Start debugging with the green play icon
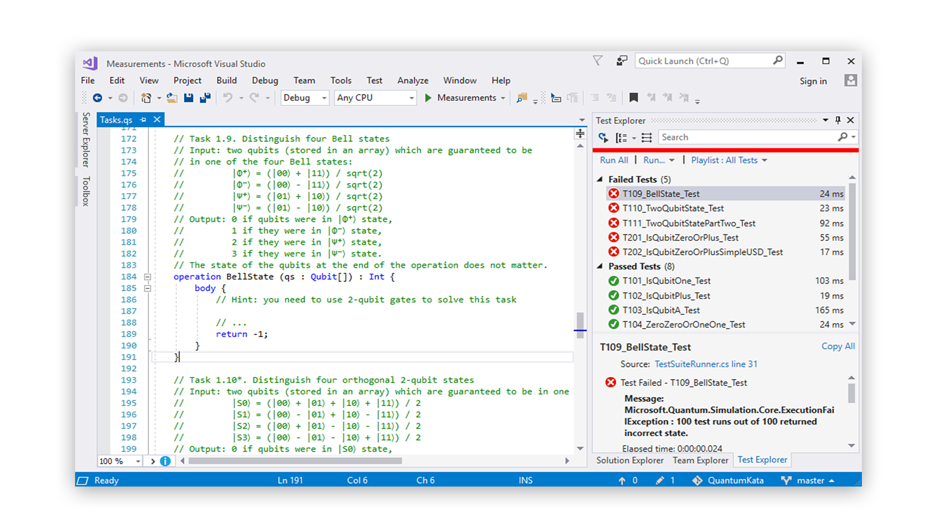 428,98
